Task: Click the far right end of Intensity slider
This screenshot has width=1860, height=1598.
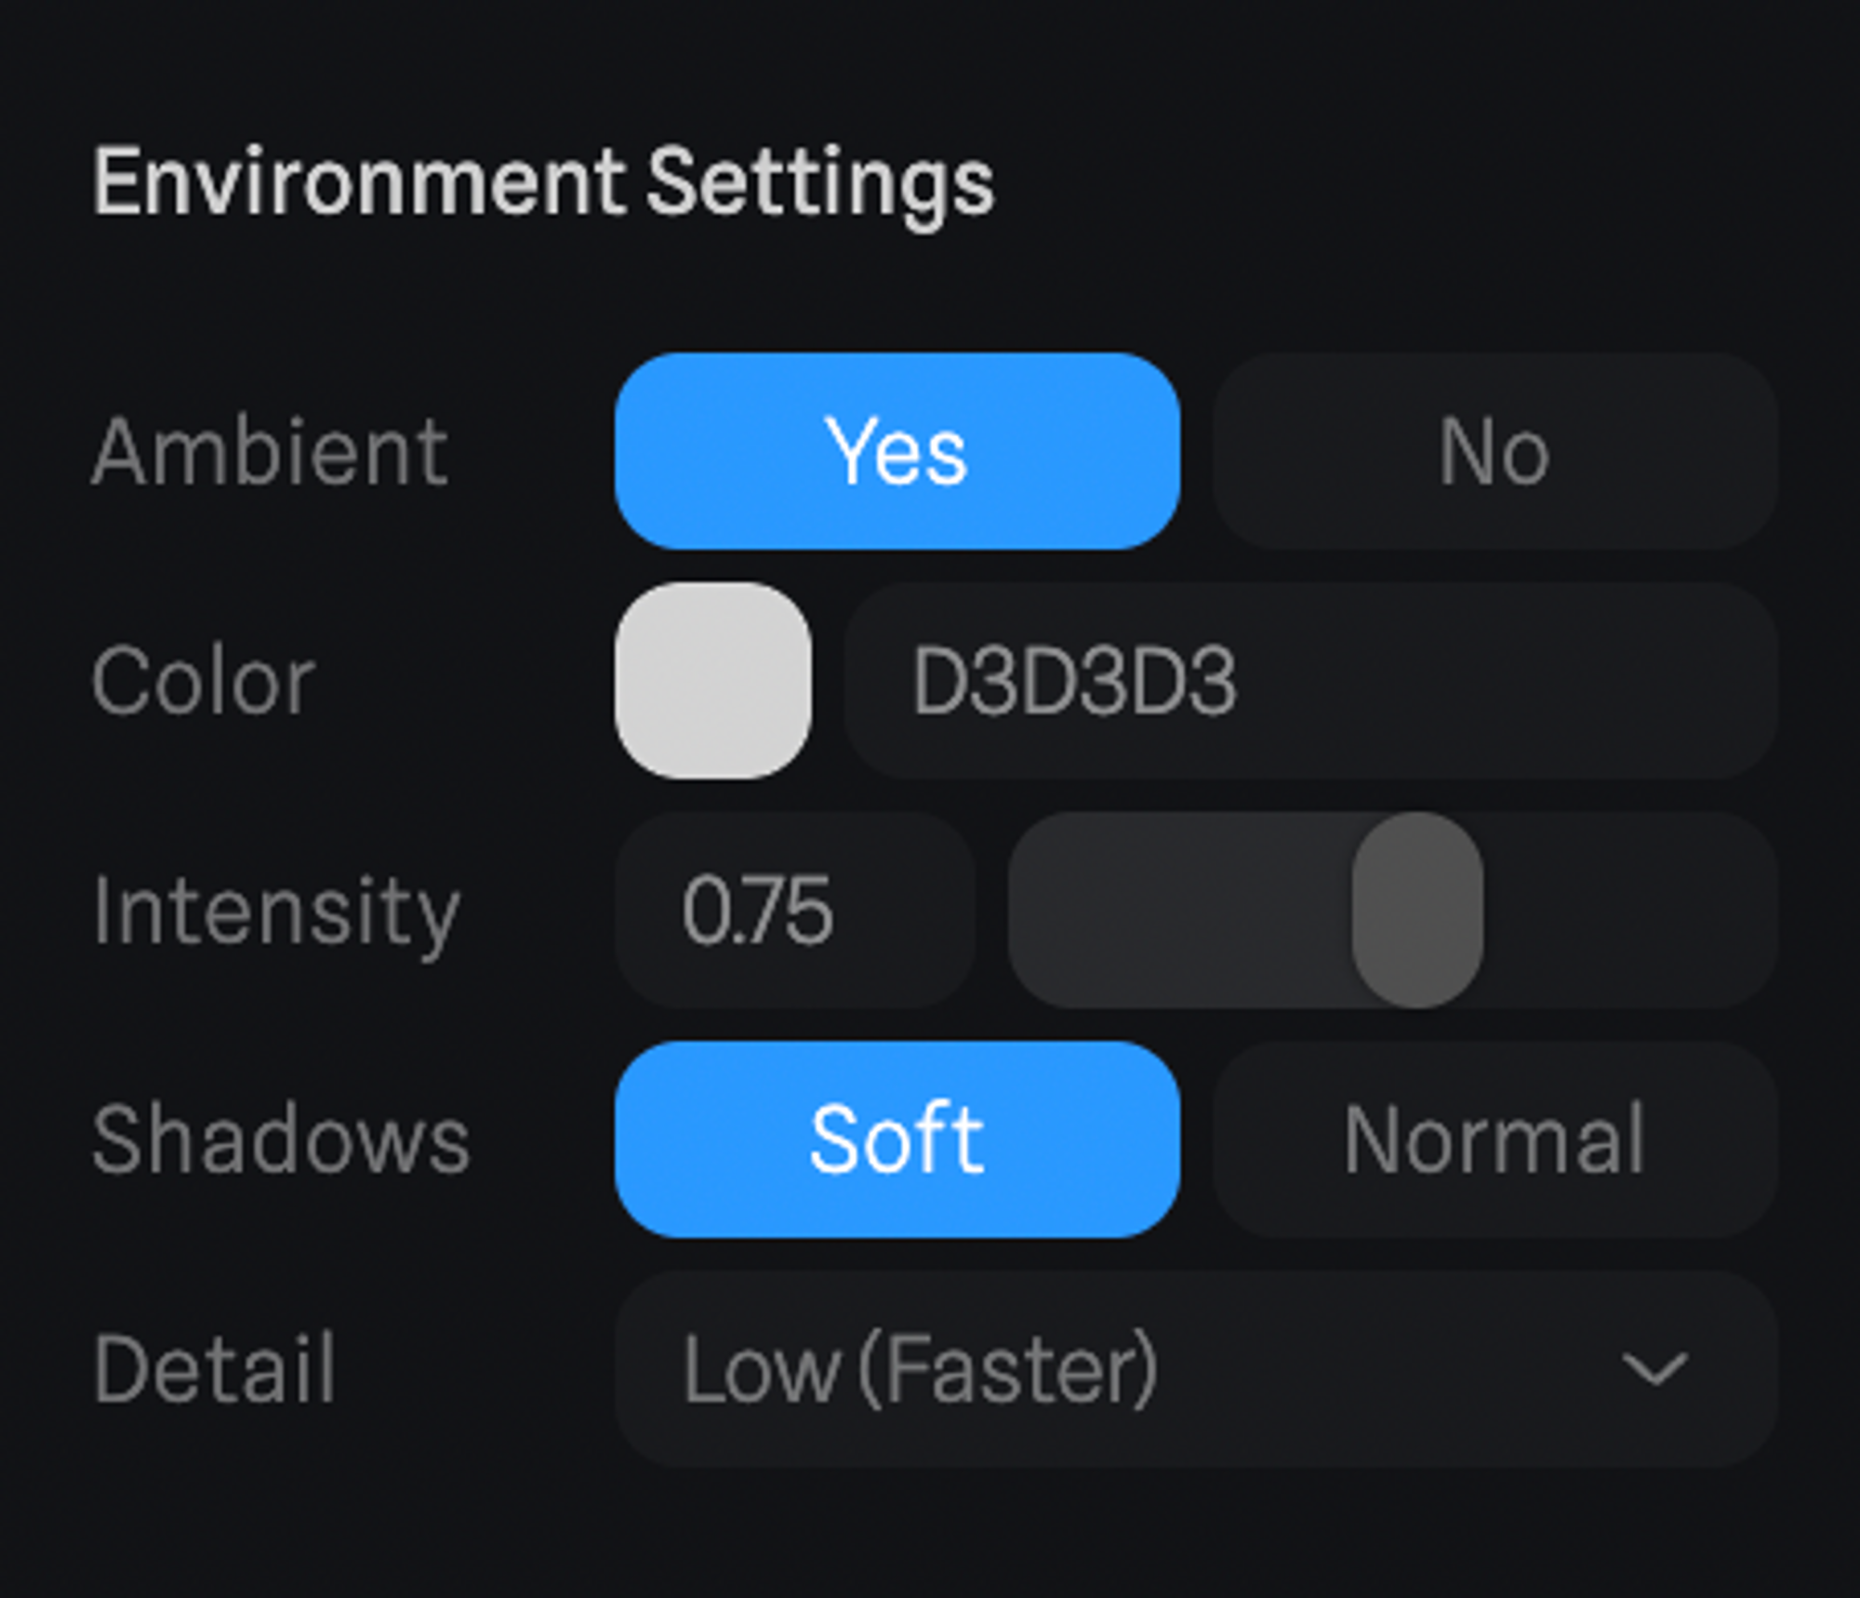Action: 1762,910
